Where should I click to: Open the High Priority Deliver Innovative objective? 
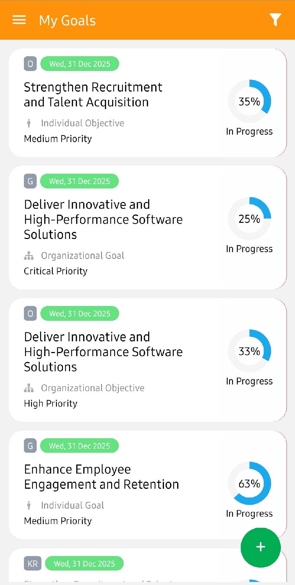103,352
